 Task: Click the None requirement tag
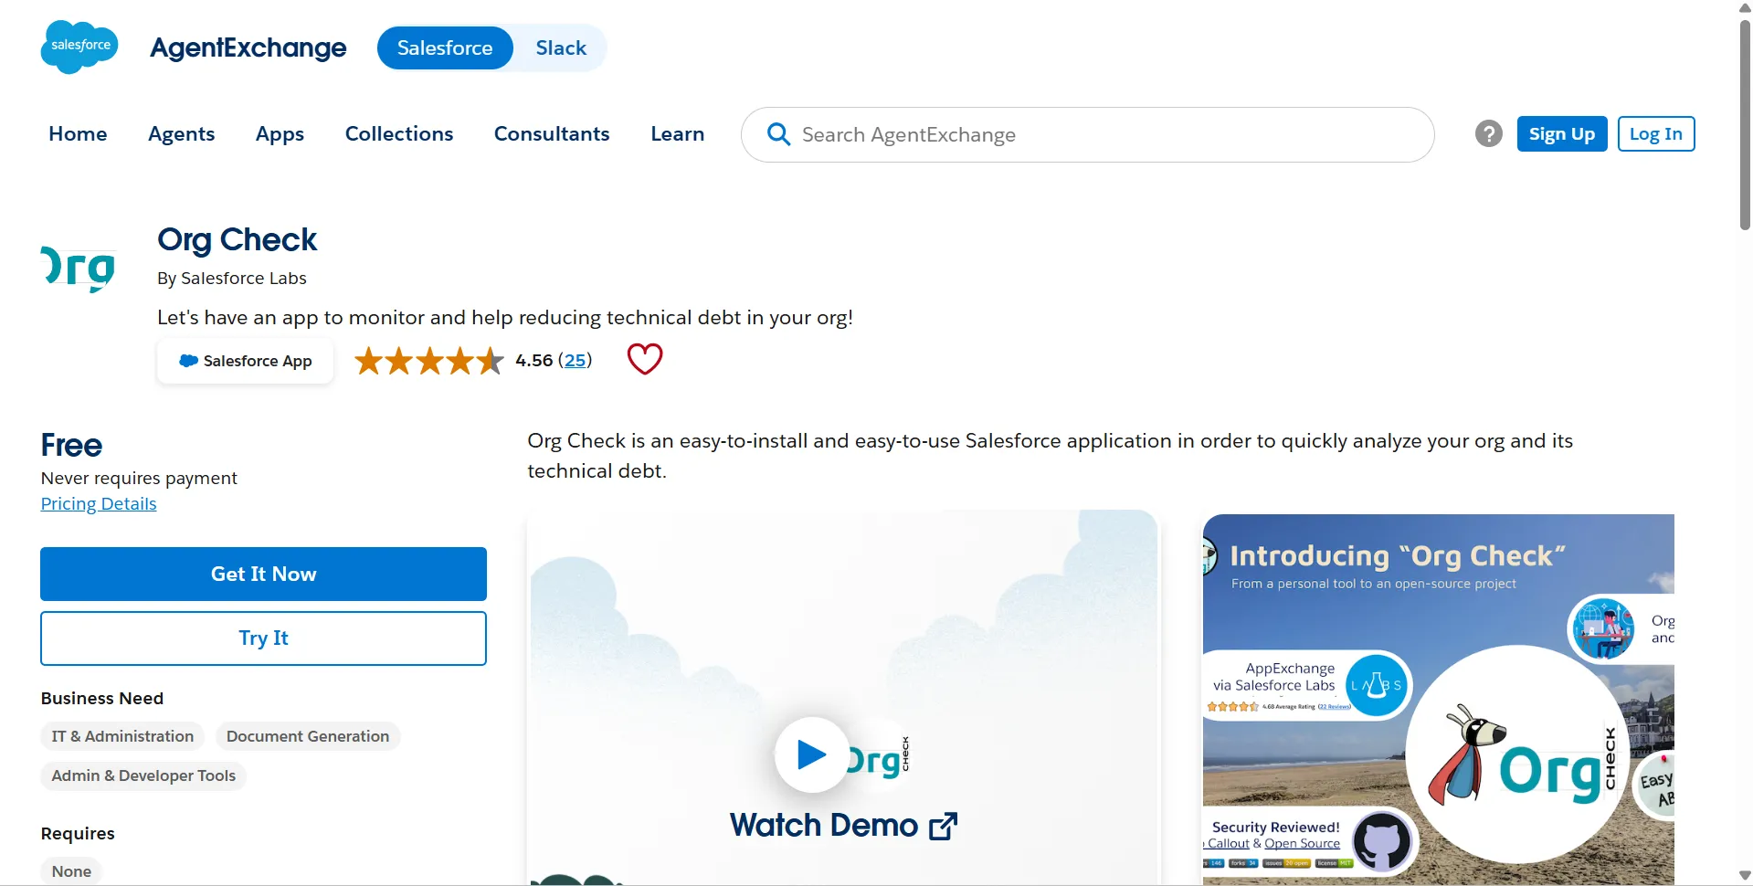pos(71,871)
